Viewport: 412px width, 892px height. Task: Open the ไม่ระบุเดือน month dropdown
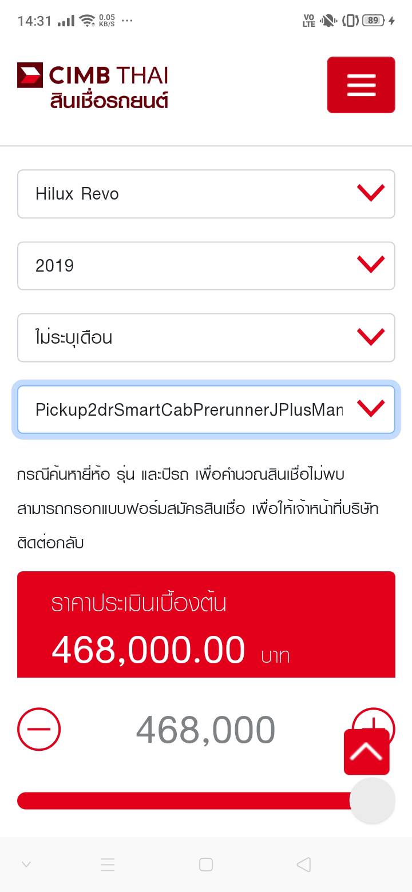click(x=206, y=337)
